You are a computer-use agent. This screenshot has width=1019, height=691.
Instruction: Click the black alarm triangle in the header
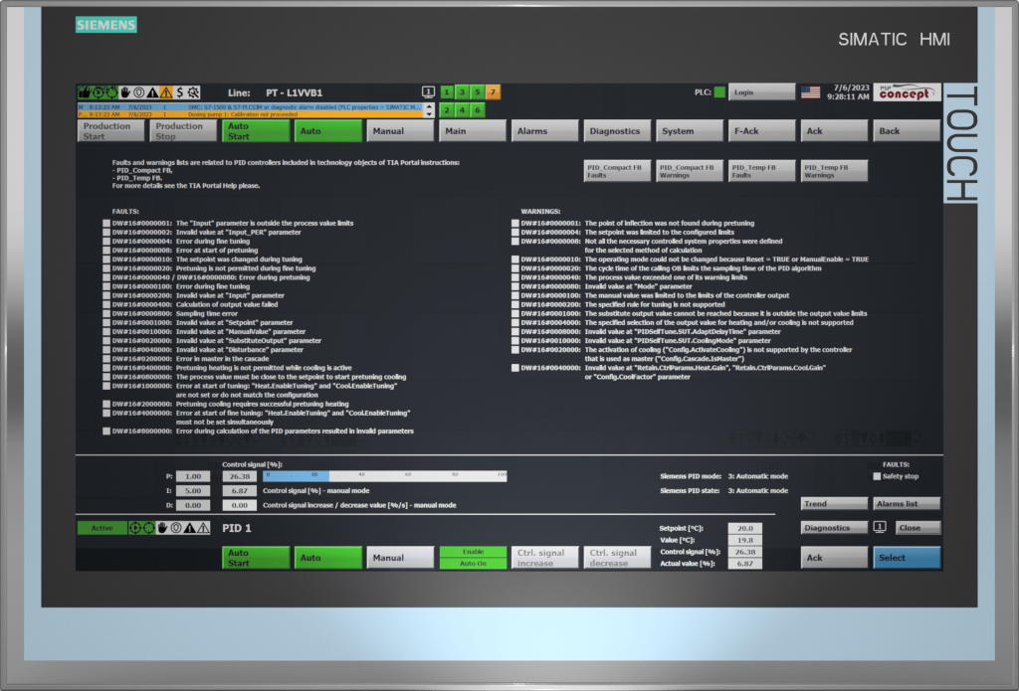point(152,92)
